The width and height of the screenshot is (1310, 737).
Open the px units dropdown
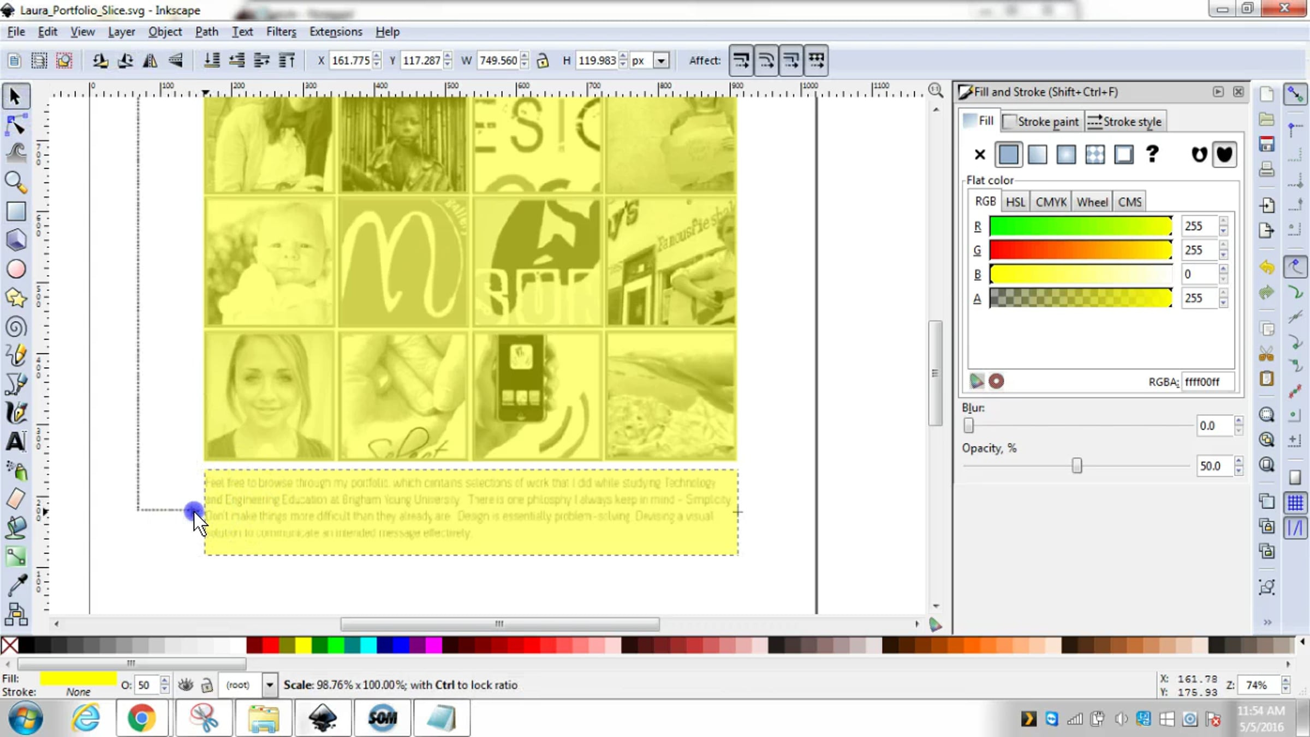(661, 61)
